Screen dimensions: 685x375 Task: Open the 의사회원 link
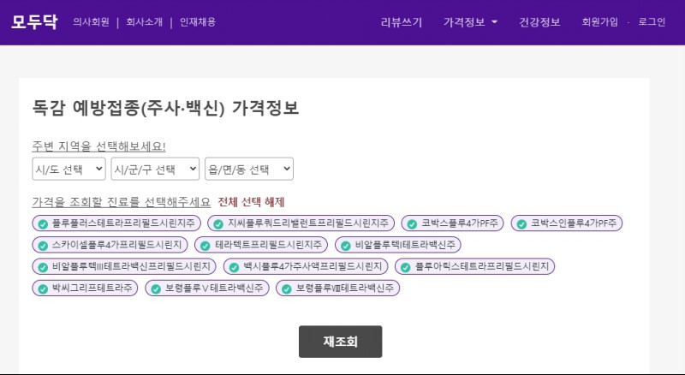(x=91, y=22)
